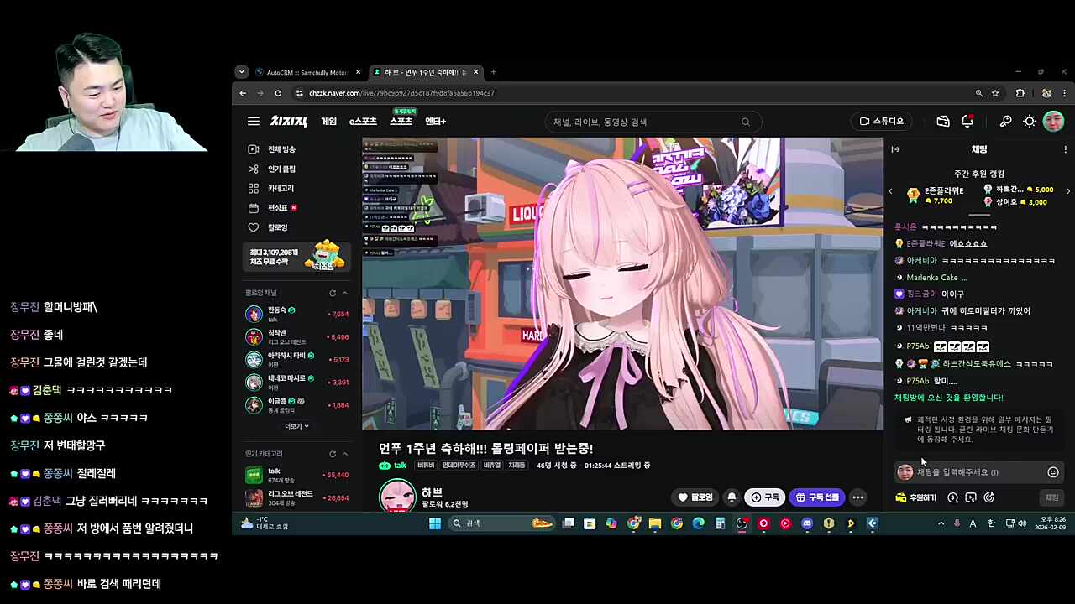This screenshot has height=604, width=1075.
Task: Open the 편성표 schedule calendar icon
Action: point(253,207)
